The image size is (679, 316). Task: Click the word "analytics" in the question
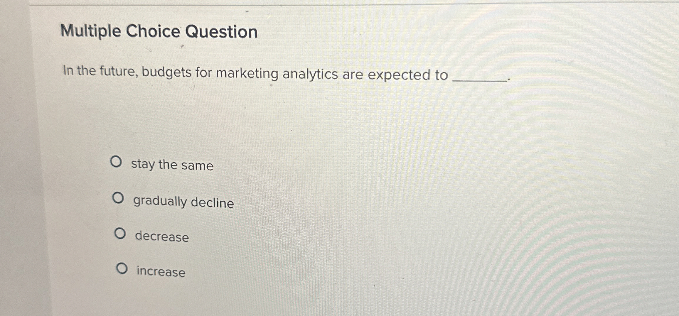pos(310,75)
